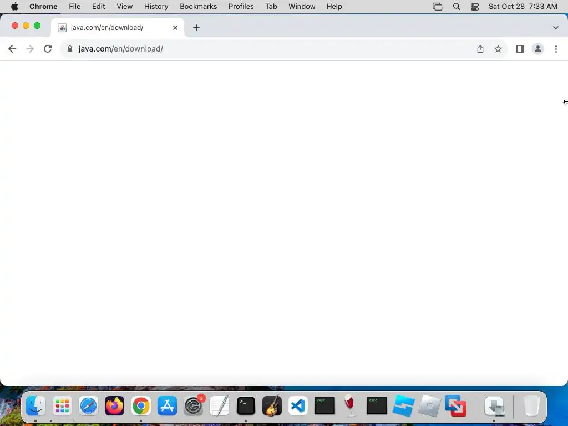Launch GarageBand from the Dock
Screen dimensions: 568x426
click(x=272, y=405)
